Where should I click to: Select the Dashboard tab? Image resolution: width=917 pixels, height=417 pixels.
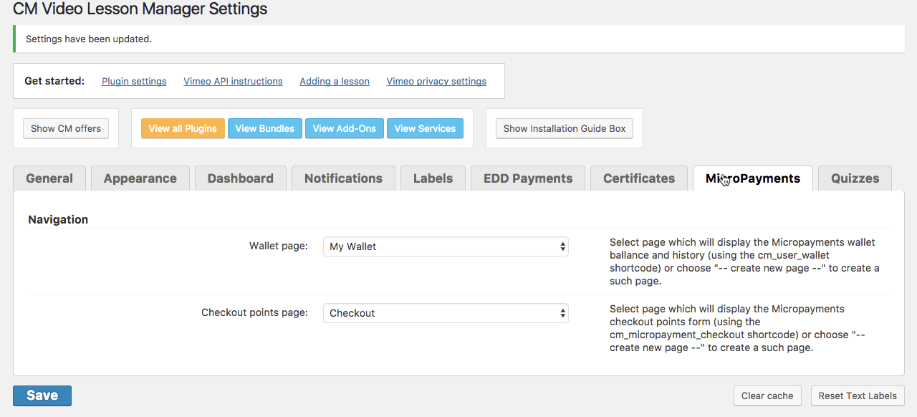(x=241, y=178)
